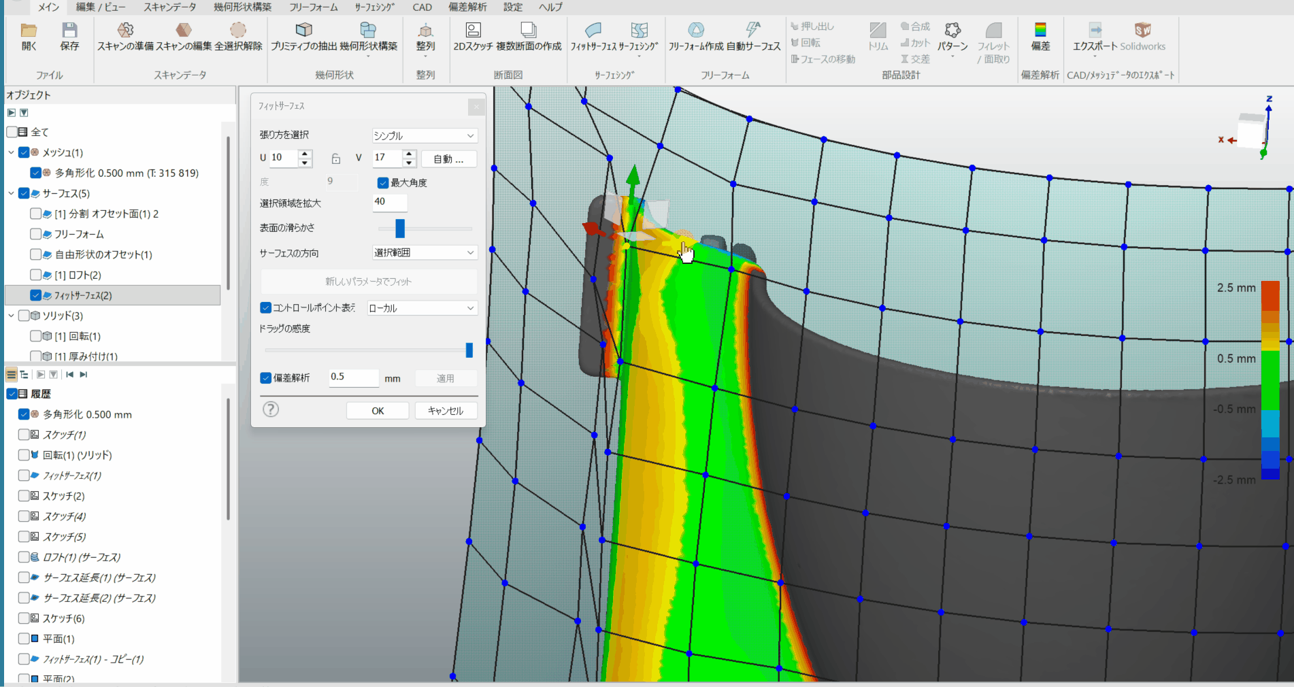Image resolution: width=1294 pixels, height=687 pixels.
Task: Collapse the メッシュ(1) tree node
Action: (x=11, y=152)
